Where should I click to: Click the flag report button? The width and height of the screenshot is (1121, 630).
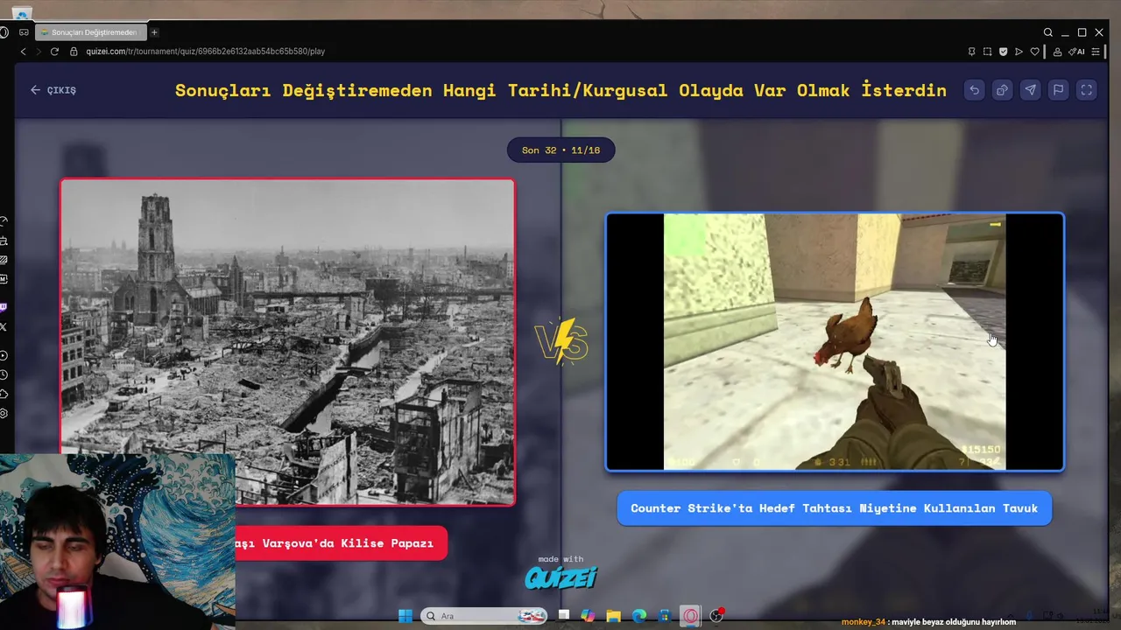[x=1058, y=90]
